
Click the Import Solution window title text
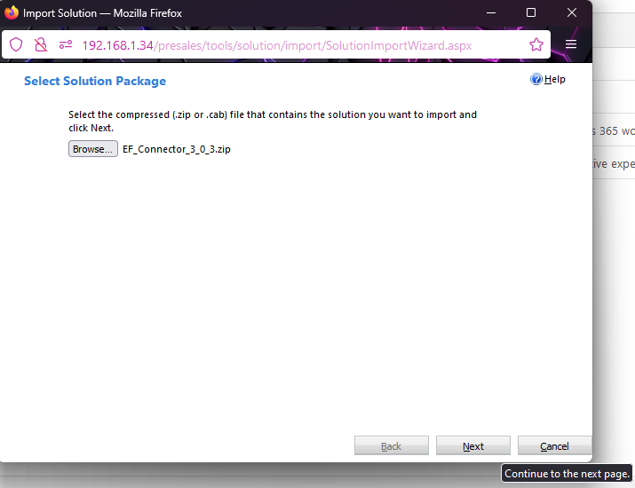[x=102, y=13]
